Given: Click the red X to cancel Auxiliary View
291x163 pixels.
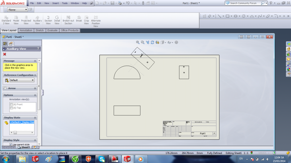Looking at the screenshot, I should pyautogui.click(x=5, y=54).
